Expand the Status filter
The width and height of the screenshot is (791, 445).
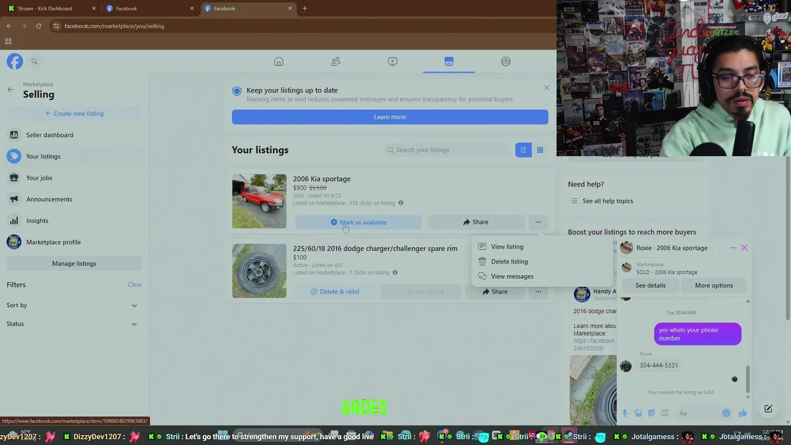134,324
